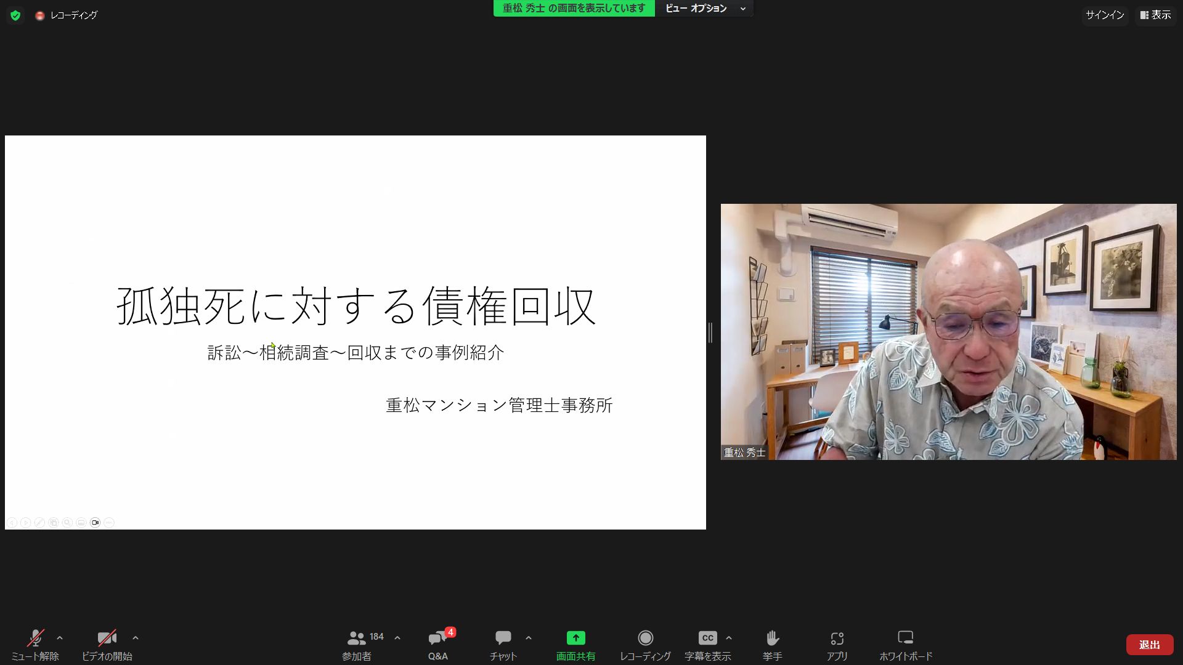Expand the arrow next to participants count 184
Viewport: 1183px width, 665px height.
(x=397, y=638)
